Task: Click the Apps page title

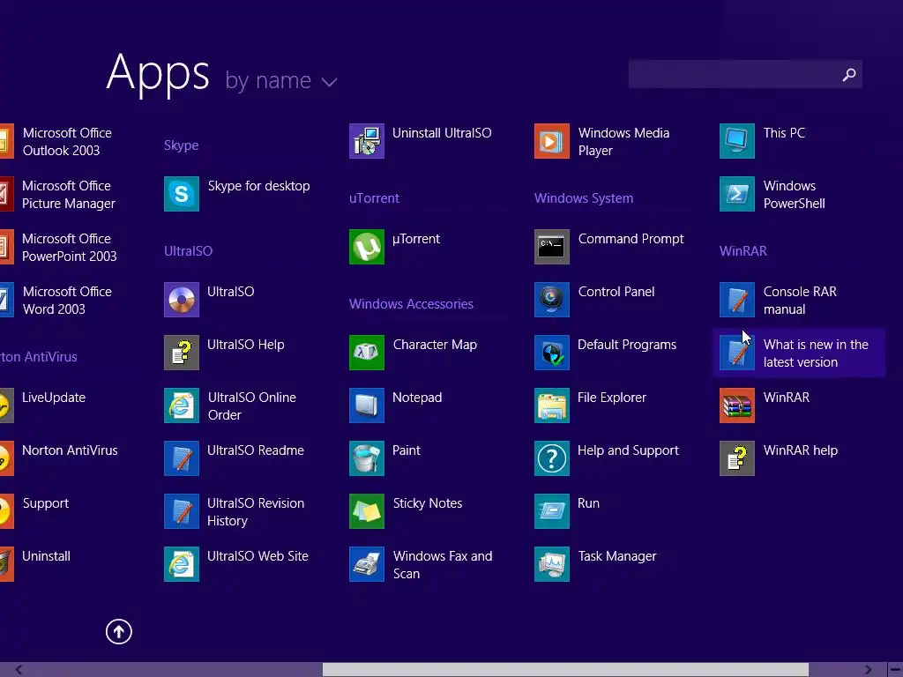Action: point(158,73)
